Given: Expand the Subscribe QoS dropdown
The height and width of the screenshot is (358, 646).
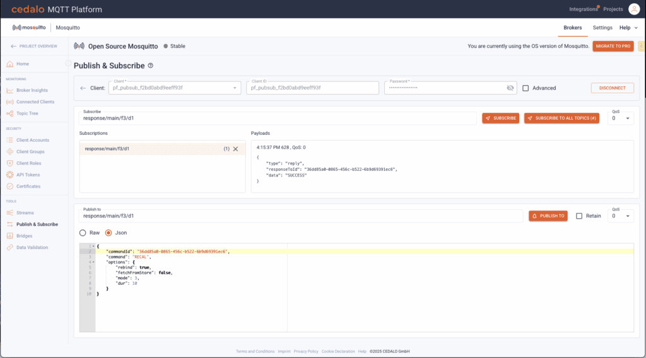Looking at the screenshot, I should [x=621, y=118].
